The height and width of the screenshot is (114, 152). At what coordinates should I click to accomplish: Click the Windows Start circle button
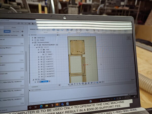[x=30, y=107]
